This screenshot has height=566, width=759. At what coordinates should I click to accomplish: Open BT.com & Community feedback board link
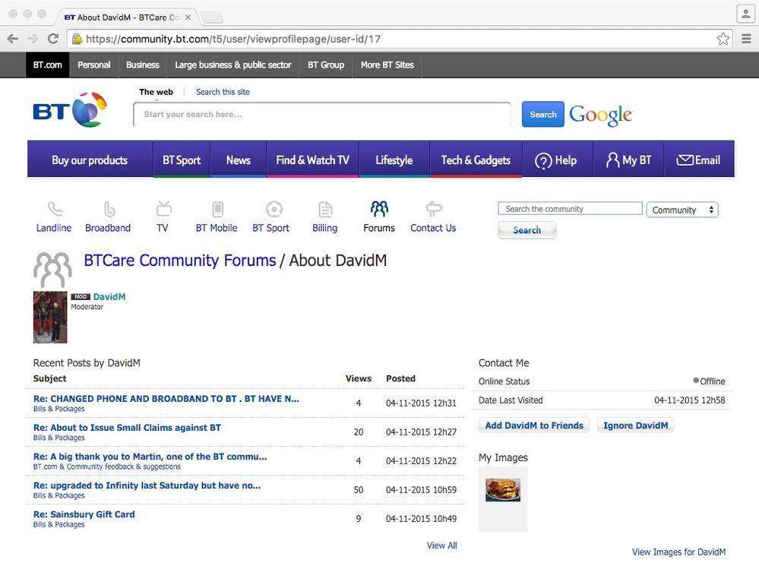coord(106,466)
